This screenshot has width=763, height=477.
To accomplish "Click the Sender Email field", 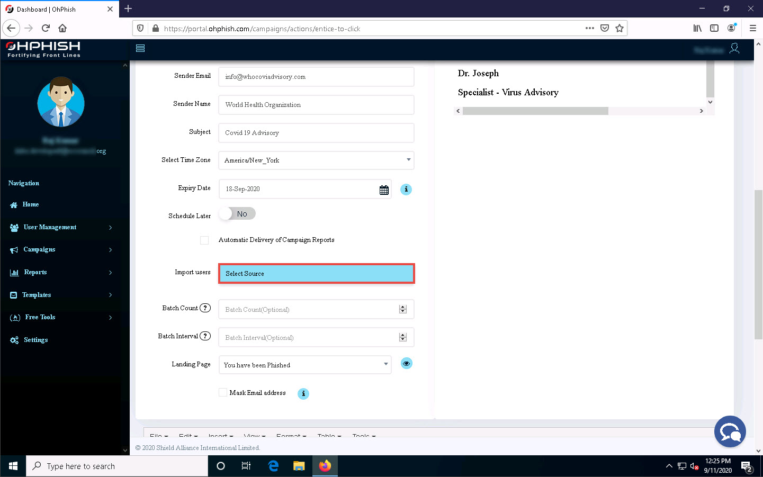I will [316, 77].
